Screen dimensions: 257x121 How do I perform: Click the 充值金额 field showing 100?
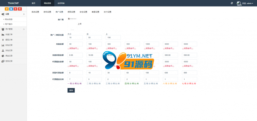point(94,44)
